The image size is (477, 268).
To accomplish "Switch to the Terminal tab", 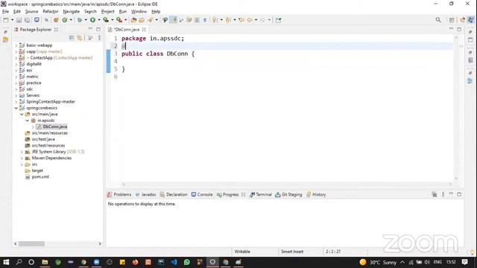I will 261,194.
